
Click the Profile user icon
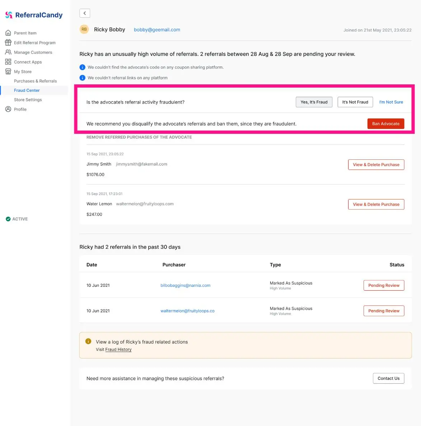tap(8, 109)
